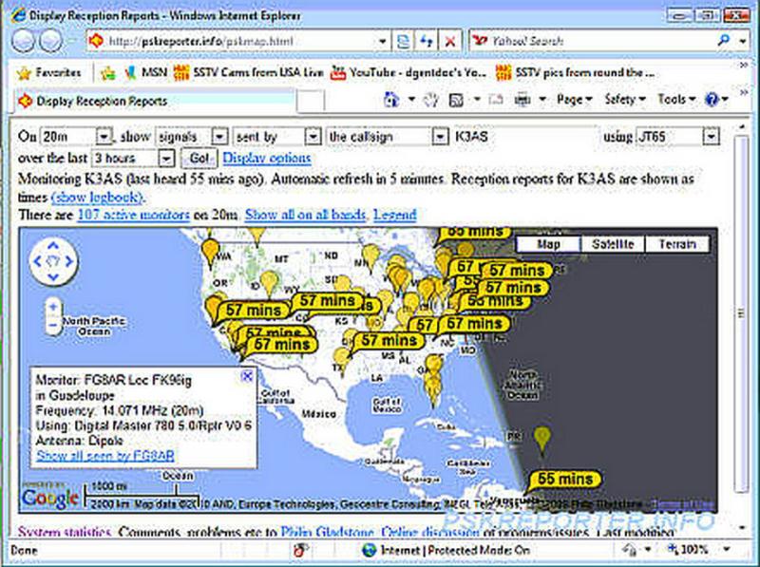Expand the JT65 mode dropdown
Screen dimensions: 760x567
711,137
